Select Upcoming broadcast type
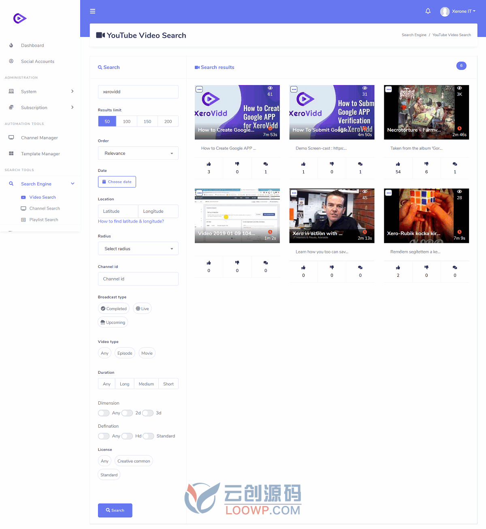 113,322
